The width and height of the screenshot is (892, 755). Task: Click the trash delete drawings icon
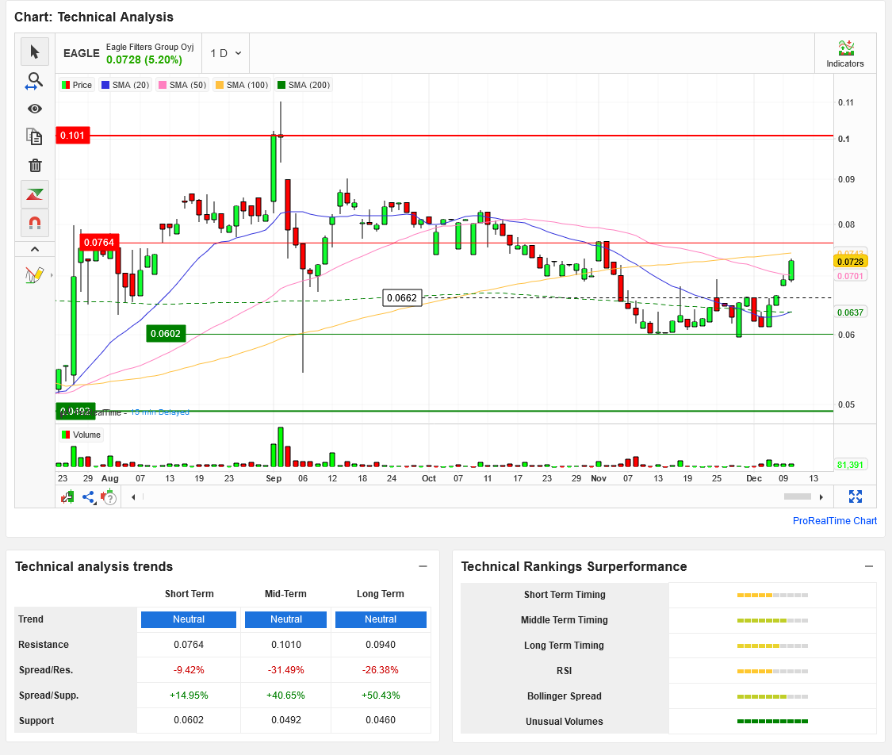point(34,166)
